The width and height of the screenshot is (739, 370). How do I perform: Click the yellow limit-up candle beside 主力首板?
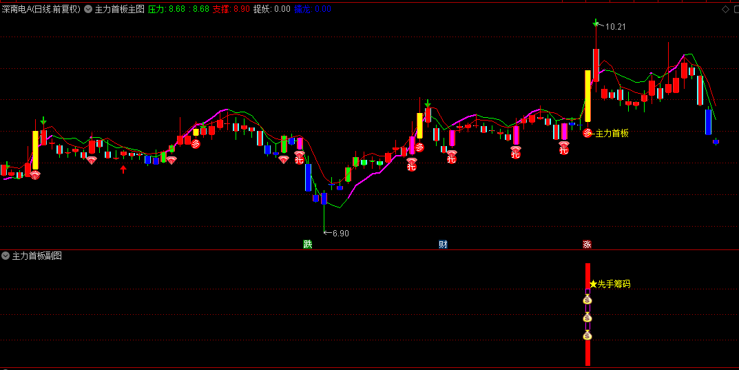587,96
